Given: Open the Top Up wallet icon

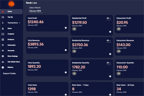Looking at the screenshot, I should 3,17.
